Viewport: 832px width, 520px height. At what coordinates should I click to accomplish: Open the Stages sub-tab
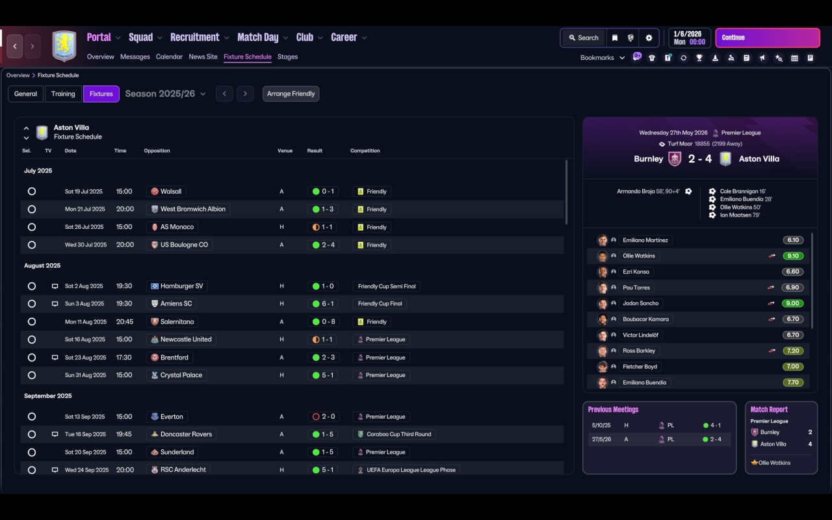tap(287, 57)
